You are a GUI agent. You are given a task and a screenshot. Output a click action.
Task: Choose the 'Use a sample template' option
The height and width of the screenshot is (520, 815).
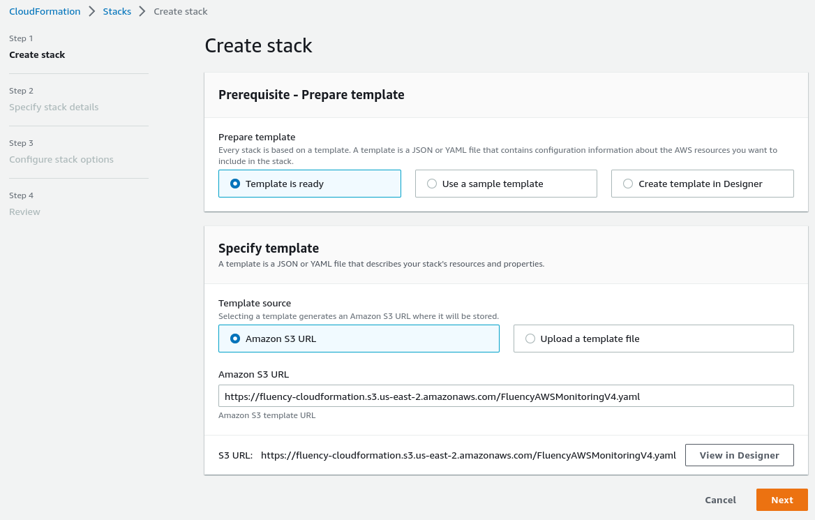click(506, 184)
